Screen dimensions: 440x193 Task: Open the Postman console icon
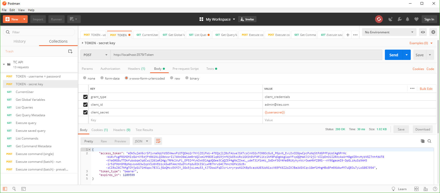coord(23,189)
